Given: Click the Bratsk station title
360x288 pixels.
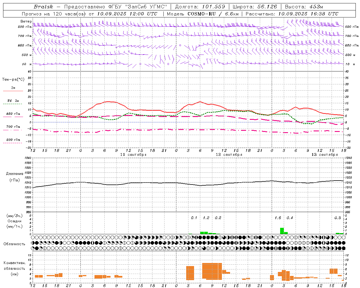Looking at the screenshot, I should pyautogui.click(x=43, y=7).
